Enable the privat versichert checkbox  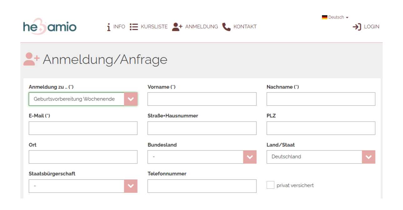click(x=270, y=185)
